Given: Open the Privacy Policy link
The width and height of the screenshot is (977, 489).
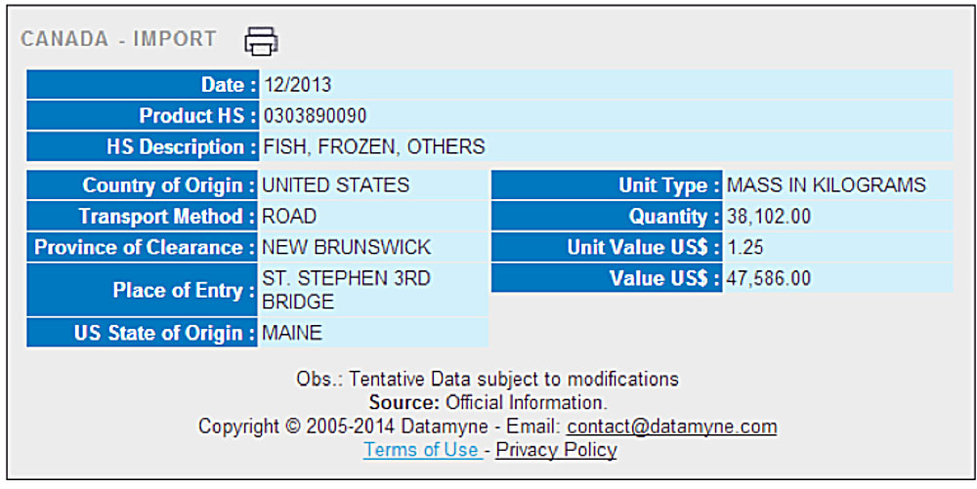Looking at the screenshot, I should pos(557,449).
